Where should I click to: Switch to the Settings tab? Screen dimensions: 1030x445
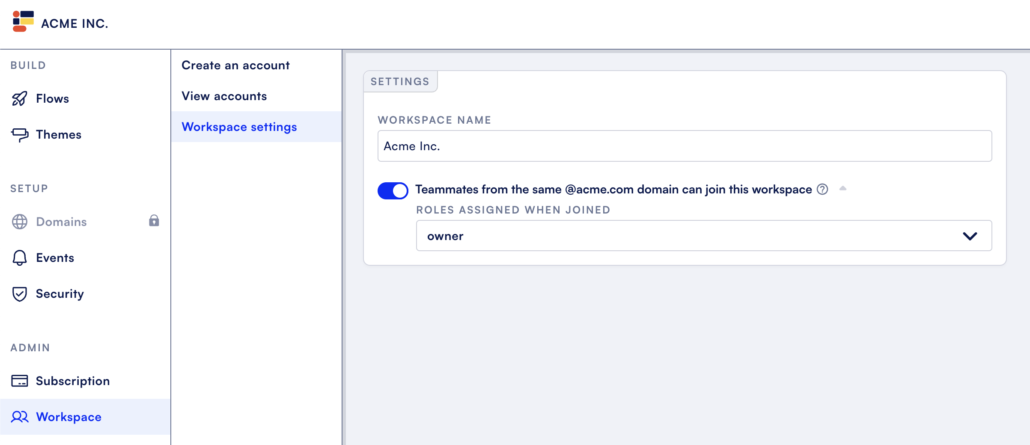pyautogui.click(x=400, y=82)
